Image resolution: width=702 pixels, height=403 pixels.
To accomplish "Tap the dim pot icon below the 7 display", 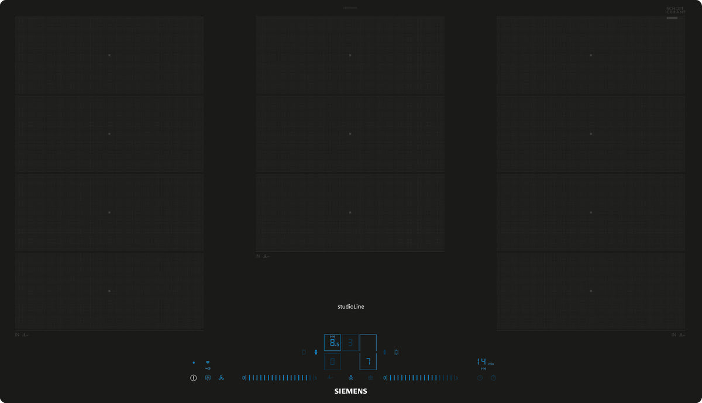I will 370,378.
